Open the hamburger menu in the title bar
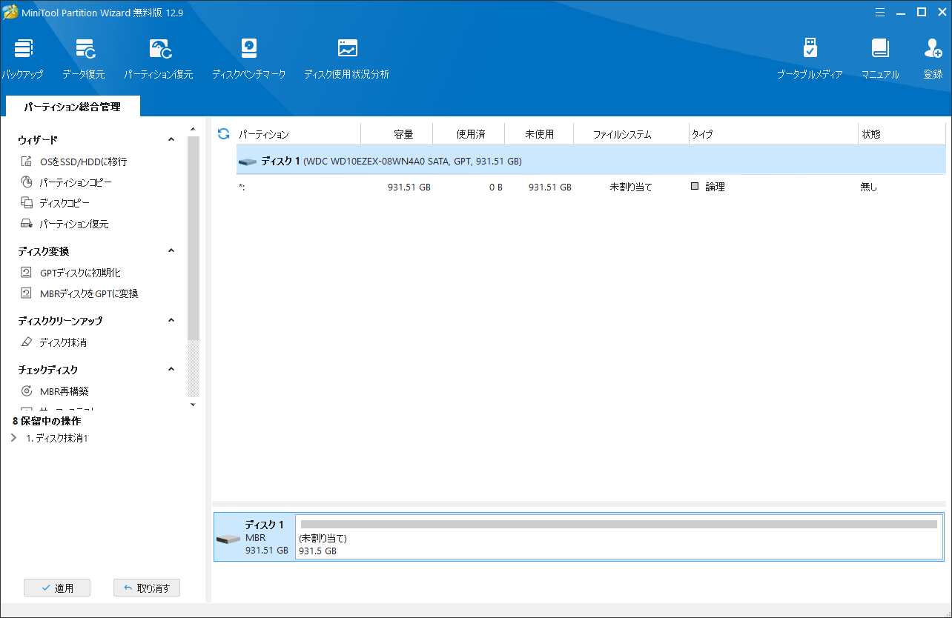Screen dimensions: 952x618 click(879, 12)
